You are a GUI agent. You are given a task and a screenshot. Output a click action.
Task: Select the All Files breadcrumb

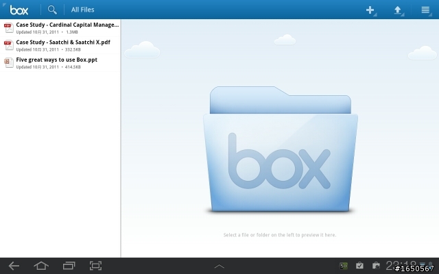82,10
